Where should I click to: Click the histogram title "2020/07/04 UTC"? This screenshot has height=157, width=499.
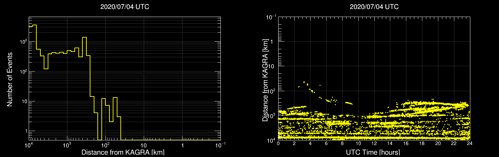click(x=125, y=7)
